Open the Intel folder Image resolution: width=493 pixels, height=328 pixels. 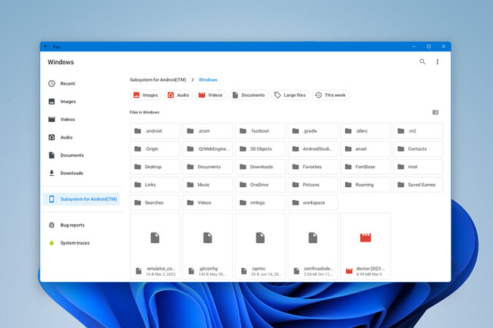pyautogui.click(x=418, y=167)
